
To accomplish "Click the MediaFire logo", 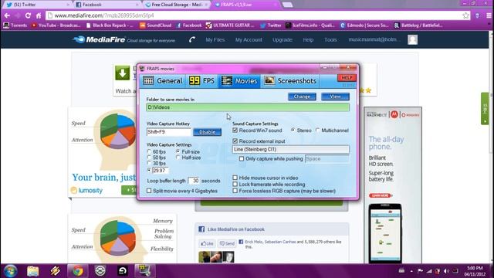I will tap(100, 39).
